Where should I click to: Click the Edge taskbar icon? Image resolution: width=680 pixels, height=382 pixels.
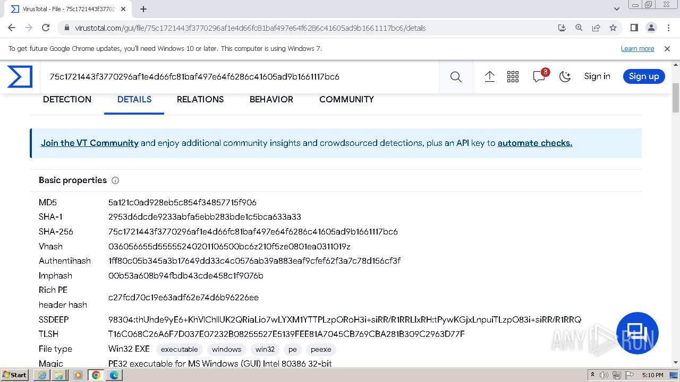(x=114, y=375)
